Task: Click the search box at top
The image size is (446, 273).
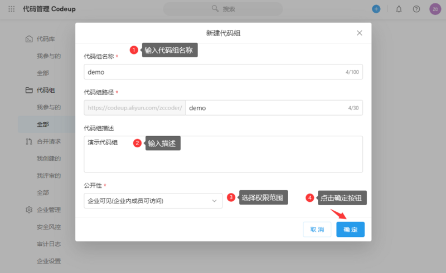Action: pos(222,9)
